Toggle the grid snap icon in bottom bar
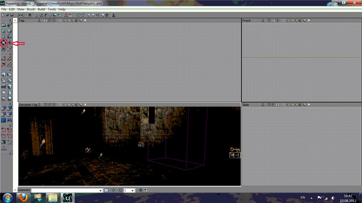The height and width of the screenshot is (203, 362). pos(121,190)
